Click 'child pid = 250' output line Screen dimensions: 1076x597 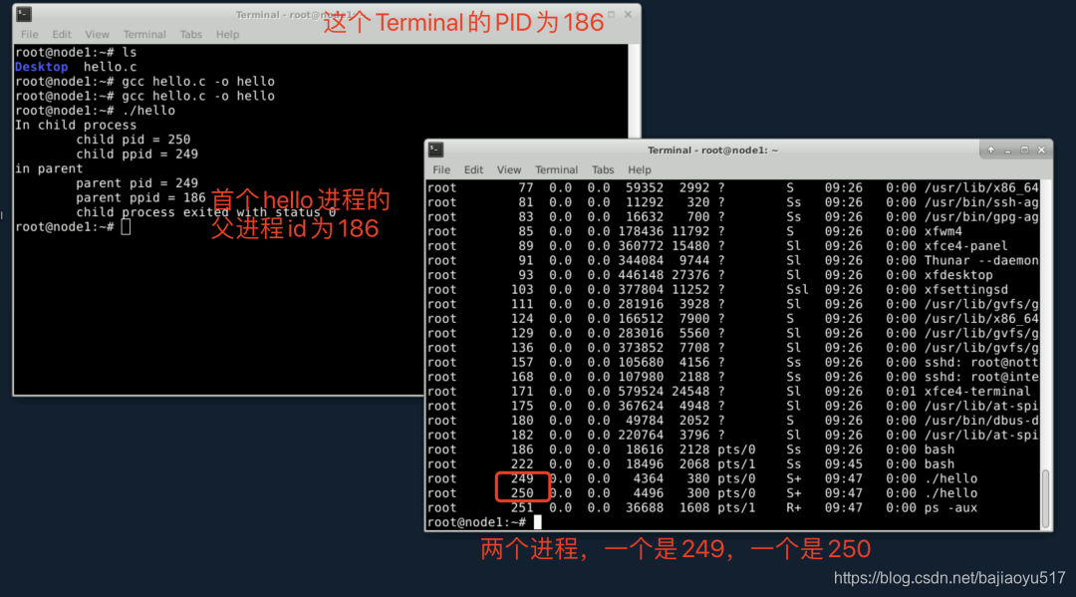pyautogui.click(x=134, y=140)
